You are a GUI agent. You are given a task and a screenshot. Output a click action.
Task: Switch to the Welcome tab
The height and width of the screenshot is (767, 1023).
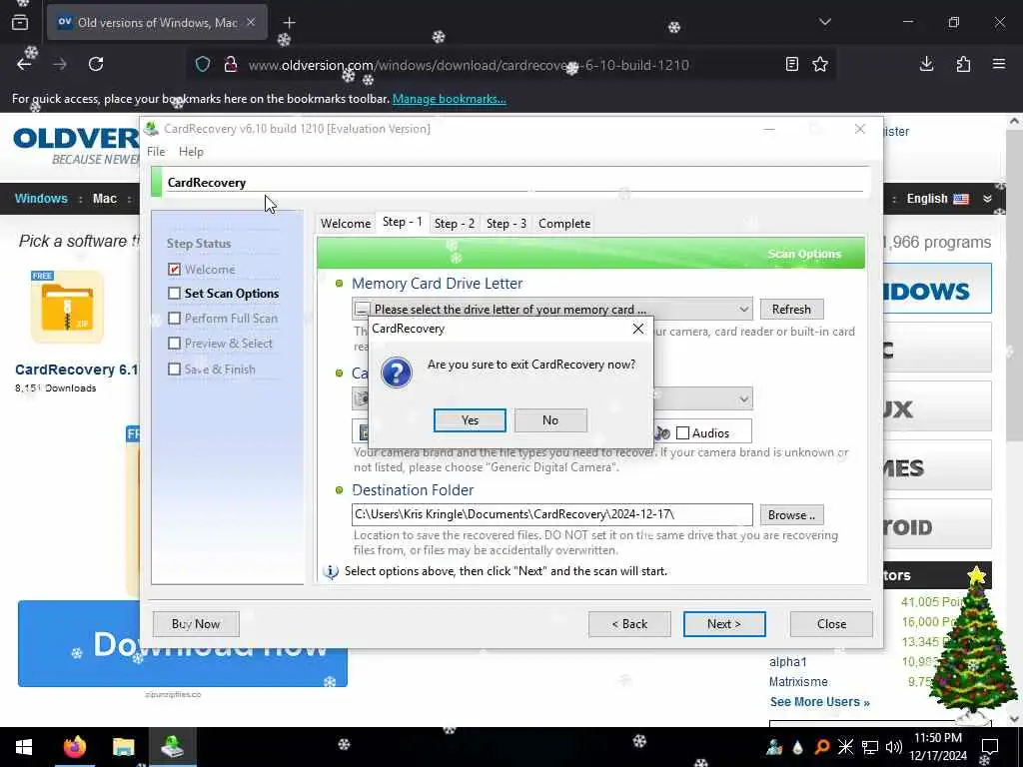(345, 223)
